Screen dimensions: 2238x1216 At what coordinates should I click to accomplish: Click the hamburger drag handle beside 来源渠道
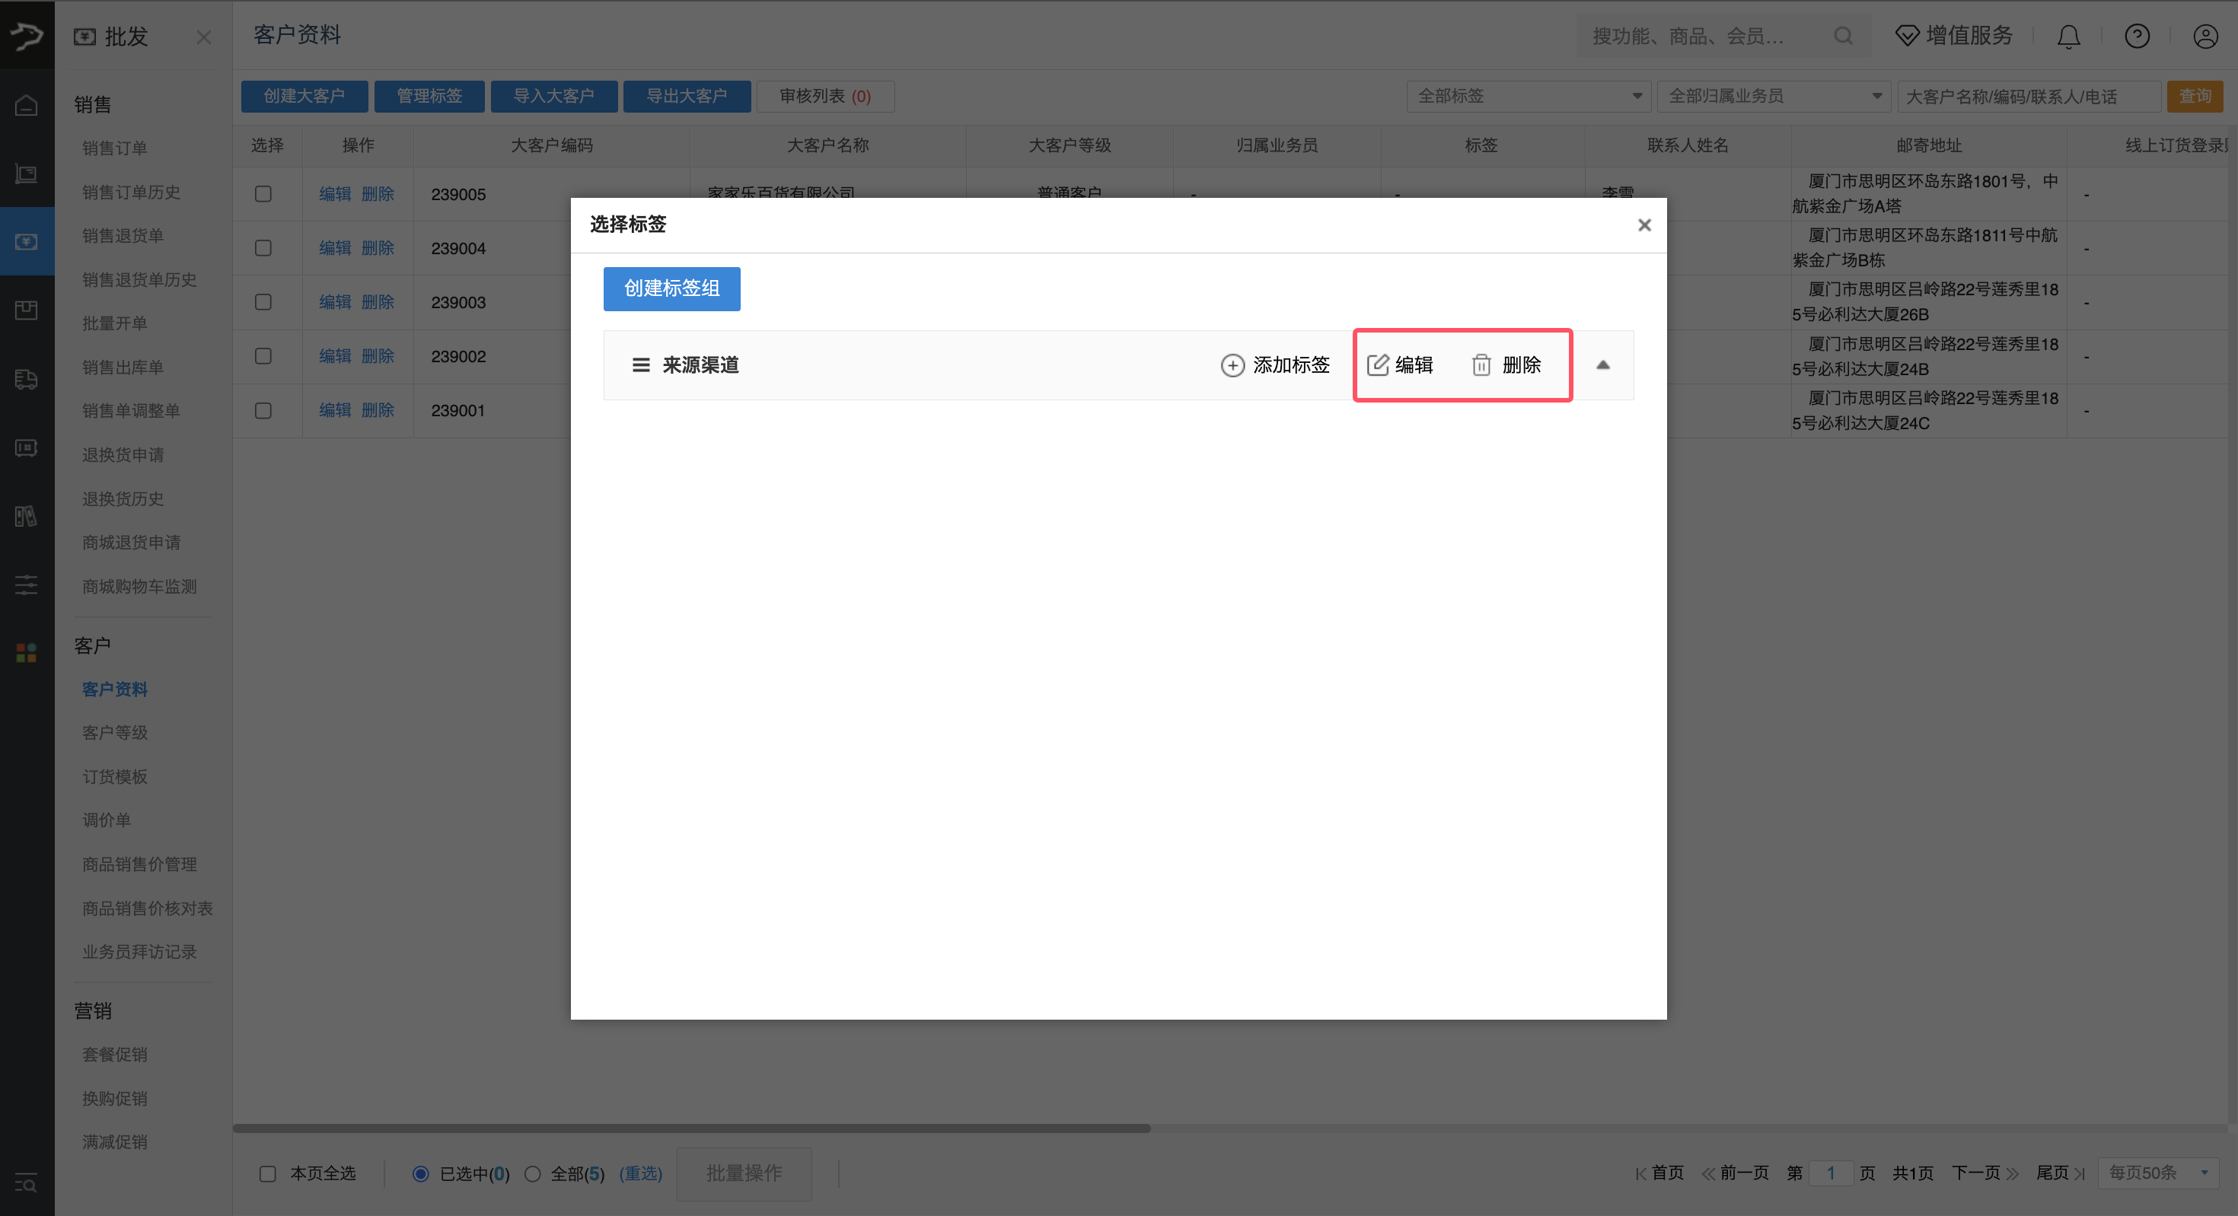coord(640,364)
